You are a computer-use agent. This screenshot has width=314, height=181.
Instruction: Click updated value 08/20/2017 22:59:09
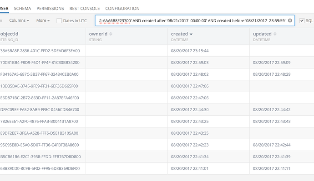[272, 63]
